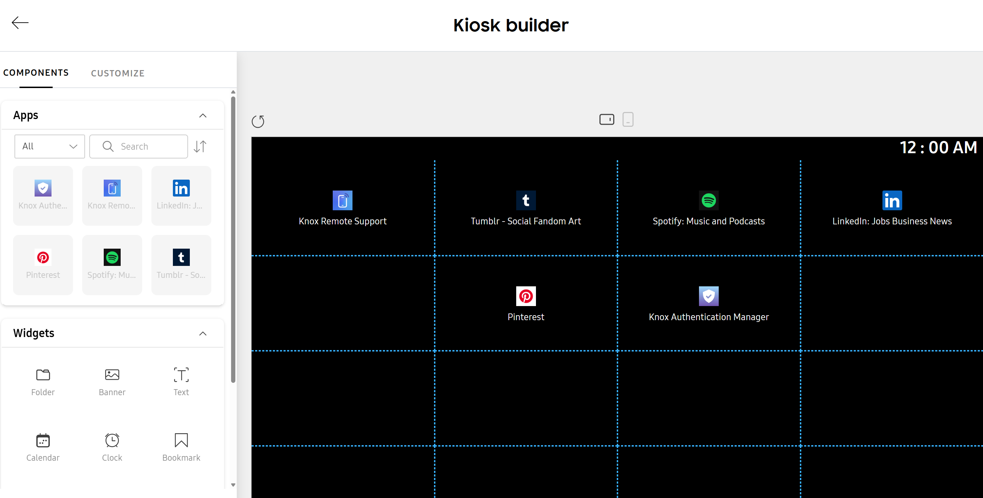Toggle landscape orientation mode
The image size is (983, 498).
(x=607, y=119)
